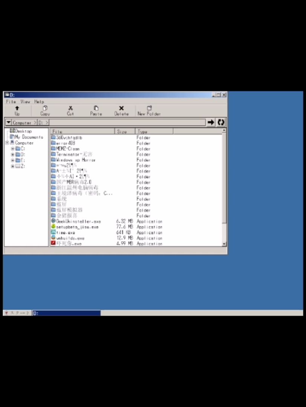Viewport: 306px width, 407px height.
Task: Click the D: breadcrumb in the address bar
Action: pos(41,122)
